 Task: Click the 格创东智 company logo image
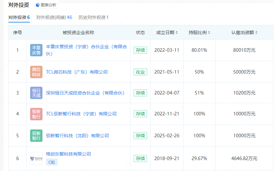(x=36, y=158)
